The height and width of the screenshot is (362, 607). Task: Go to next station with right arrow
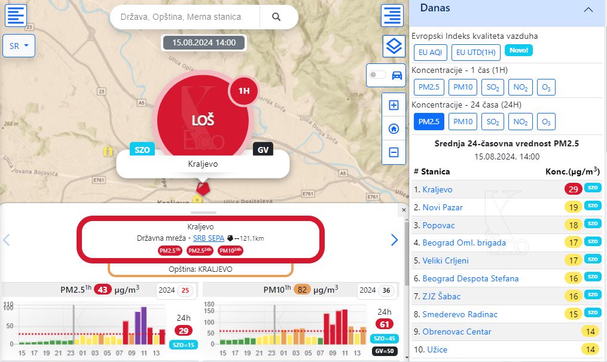pyautogui.click(x=394, y=240)
